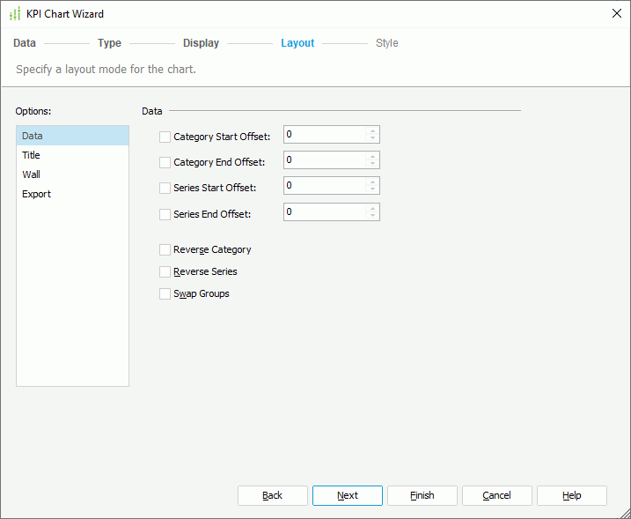This screenshot has height=519, width=631.
Task: Check the Reverse Category option
Action: [165, 250]
